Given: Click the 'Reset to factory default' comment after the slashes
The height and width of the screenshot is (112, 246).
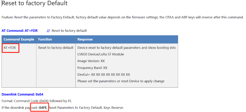Looking at the screenshot, I should click(69, 31).
